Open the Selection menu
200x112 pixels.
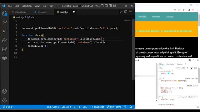click(x=27, y=6)
